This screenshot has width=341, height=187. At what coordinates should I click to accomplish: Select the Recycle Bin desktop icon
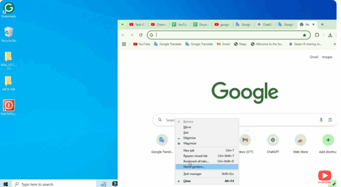pyautogui.click(x=9, y=34)
